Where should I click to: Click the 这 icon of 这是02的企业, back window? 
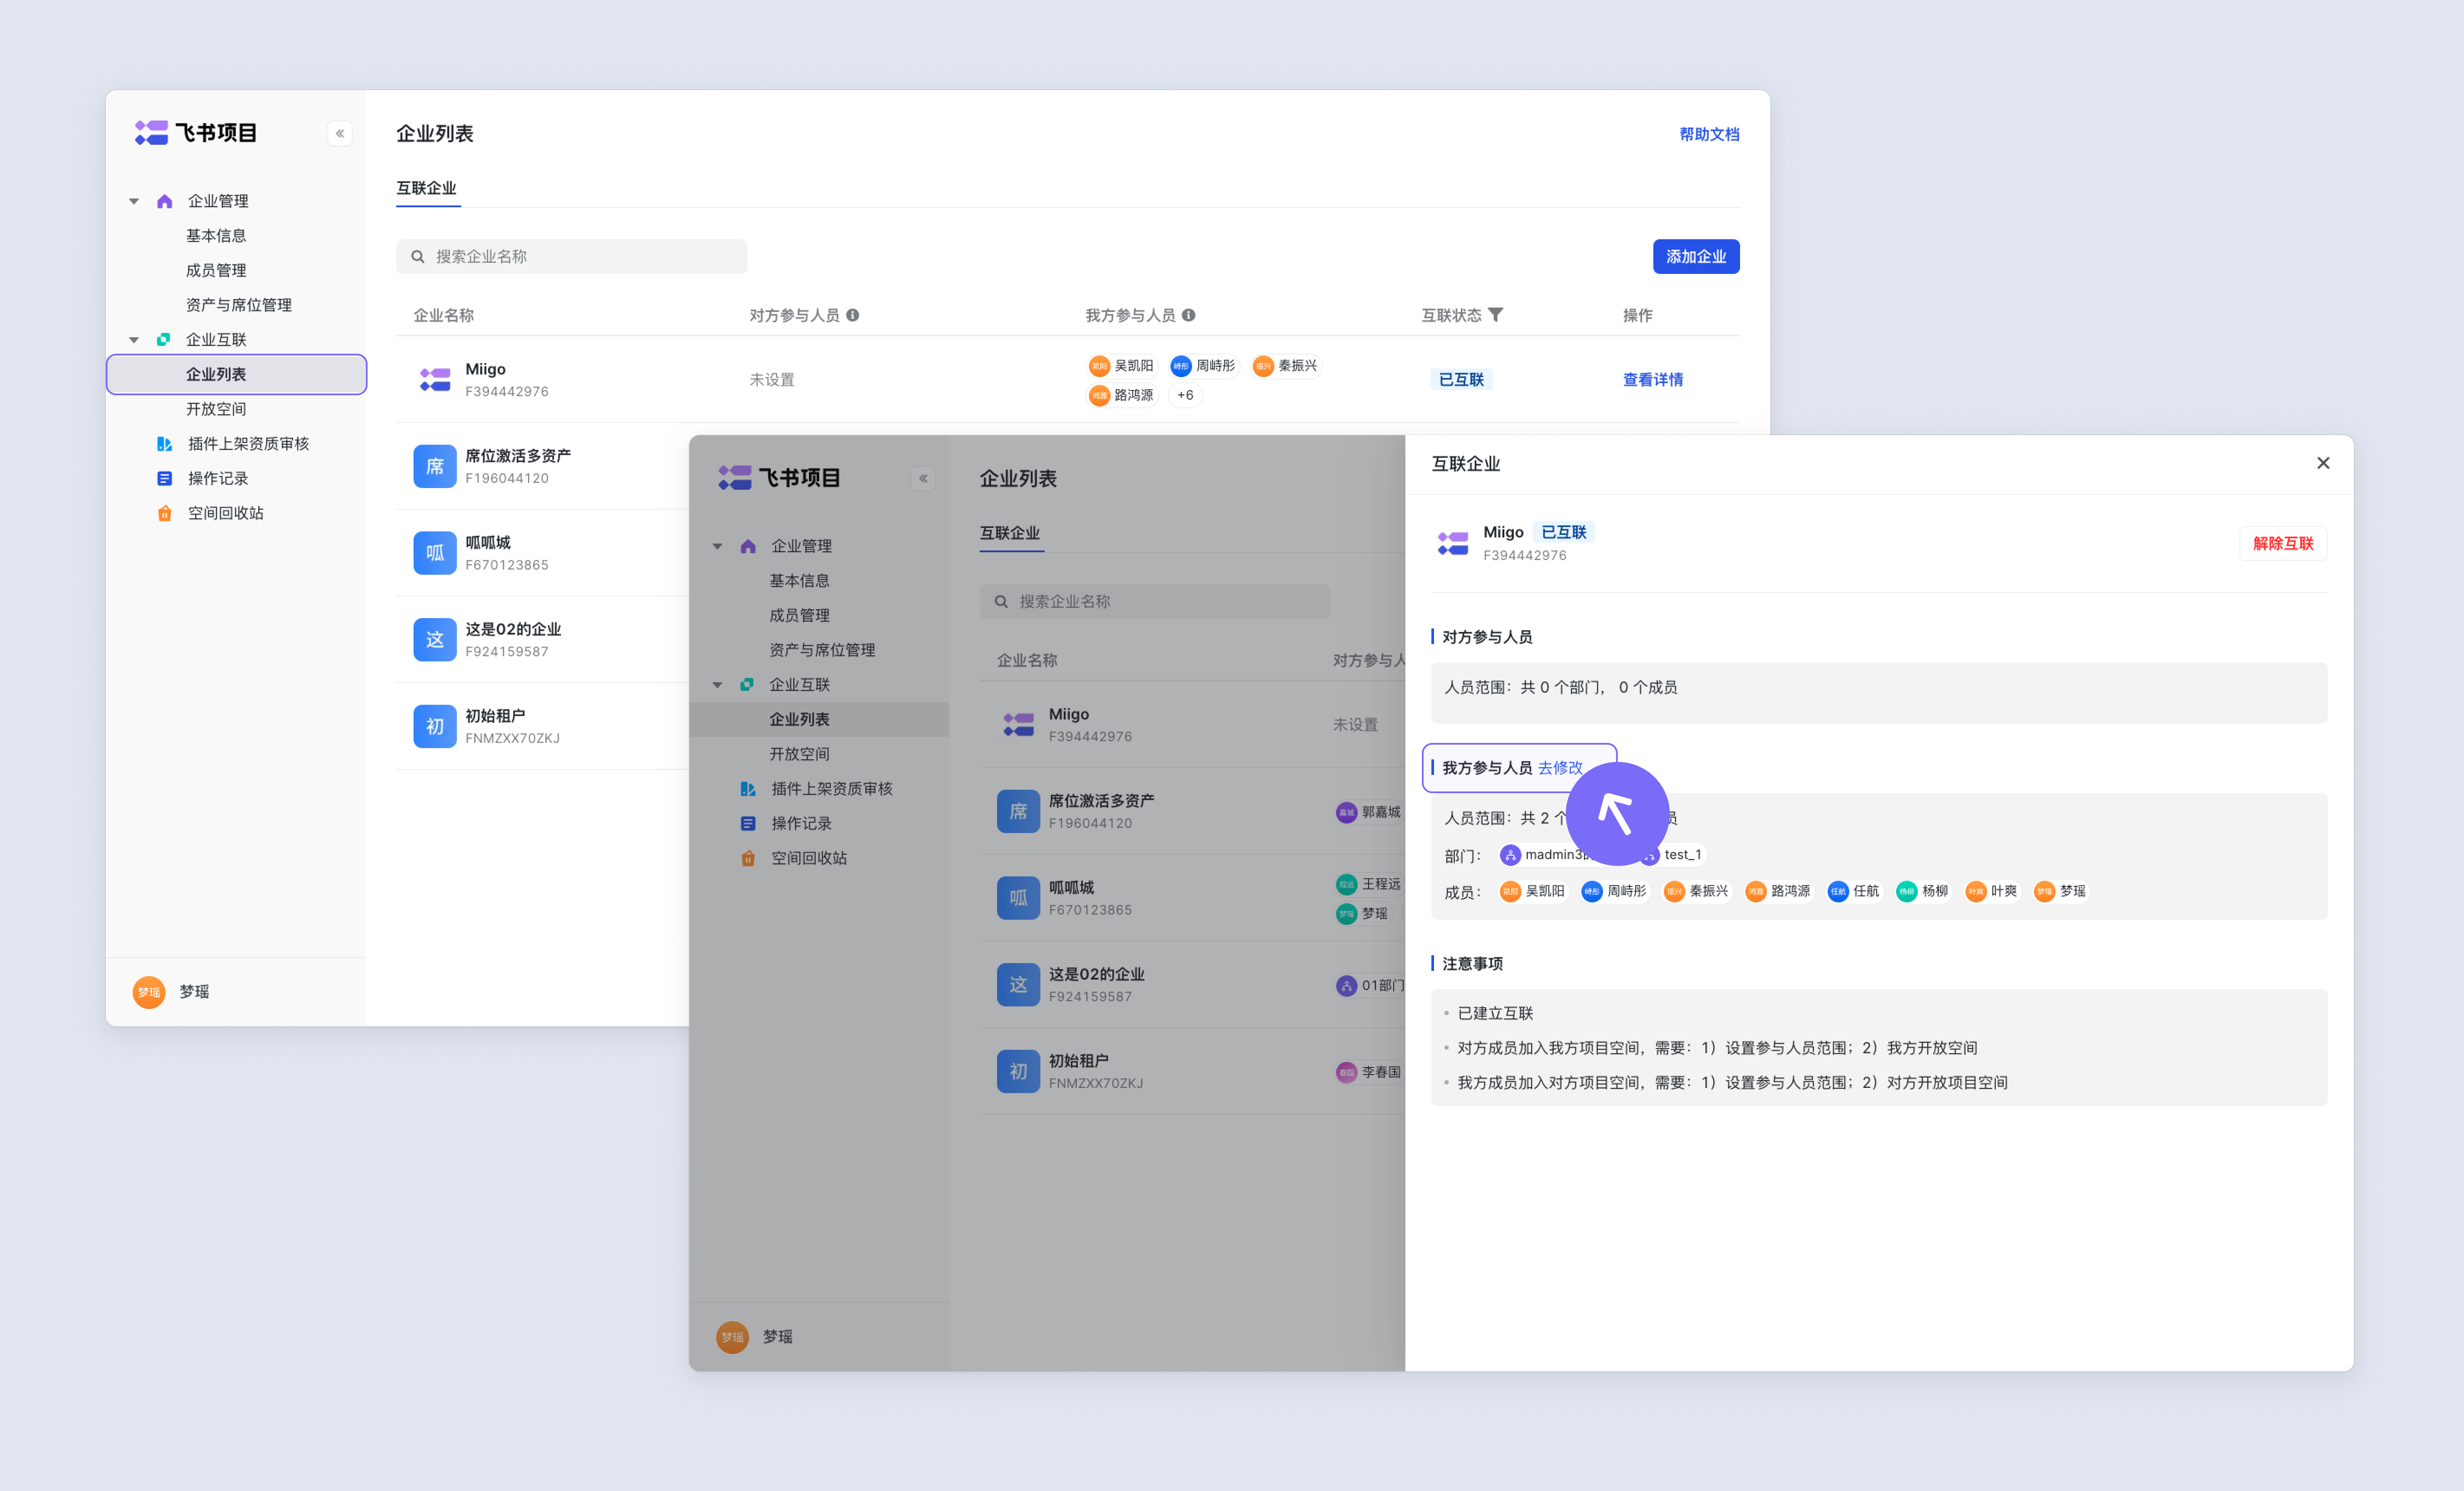[435, 640]
